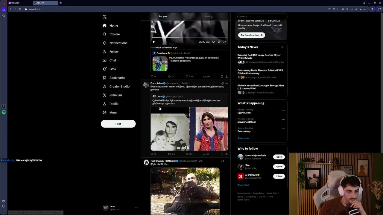Image resolution: width=383 pixels, height=215 pixels.
Task: Open the Follow sidebar item
Action: point(110,52)
